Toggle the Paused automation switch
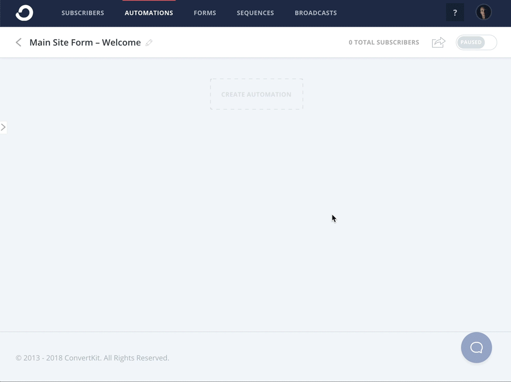The height and width of the screenshot is (382, 511). pos(476,42)
